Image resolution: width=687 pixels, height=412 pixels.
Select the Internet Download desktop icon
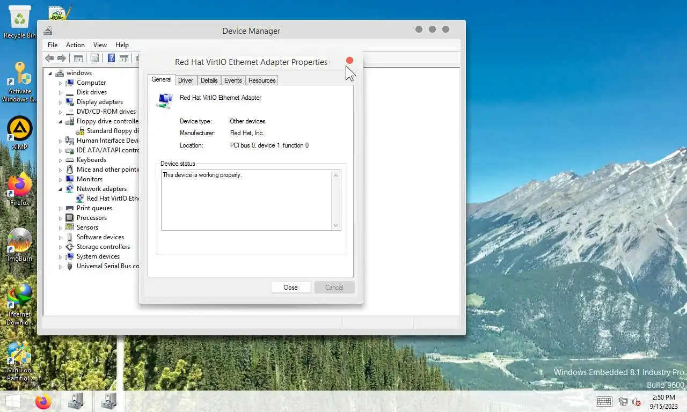20,304
